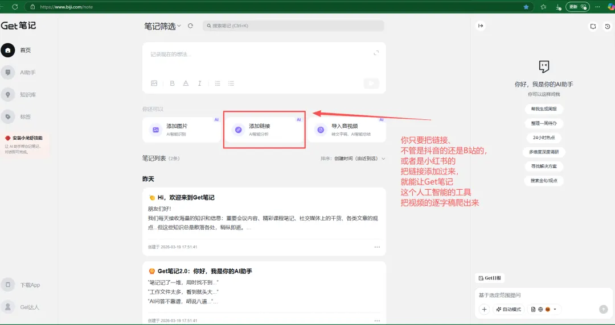Open the Hi，欢迎来到Get笔记 note
Screen dimensions: 615x325
pos(264,222)
